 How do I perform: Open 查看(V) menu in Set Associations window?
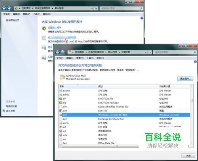tap(80, 58)
